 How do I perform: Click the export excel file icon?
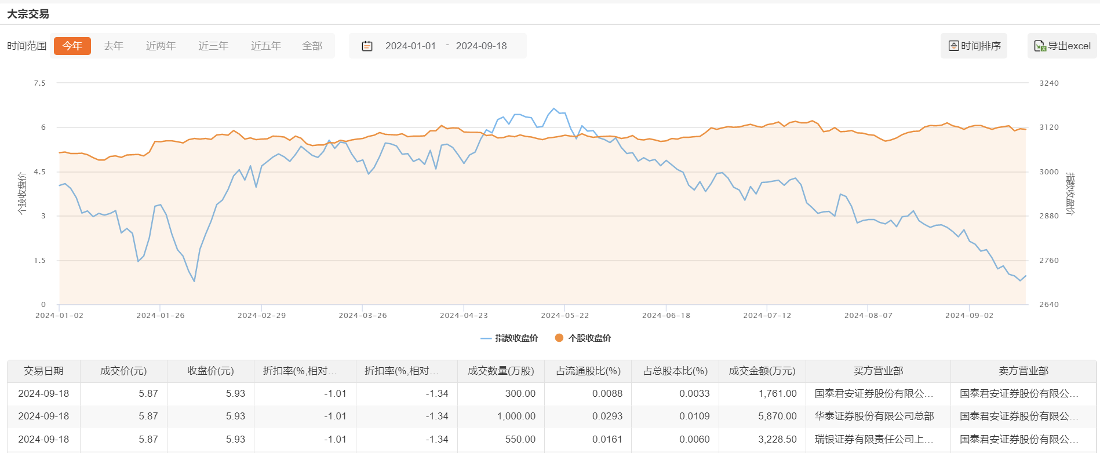point(1040,46)
